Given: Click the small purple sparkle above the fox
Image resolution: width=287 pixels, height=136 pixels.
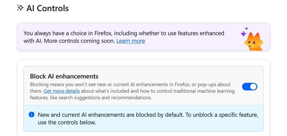Looking at the screenshot, I should coord(246,28).
